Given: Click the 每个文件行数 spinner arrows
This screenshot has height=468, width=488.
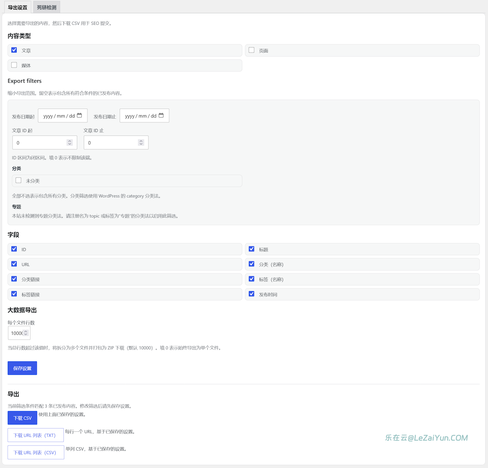Looking at the screenshot, I should click(26, 333).
